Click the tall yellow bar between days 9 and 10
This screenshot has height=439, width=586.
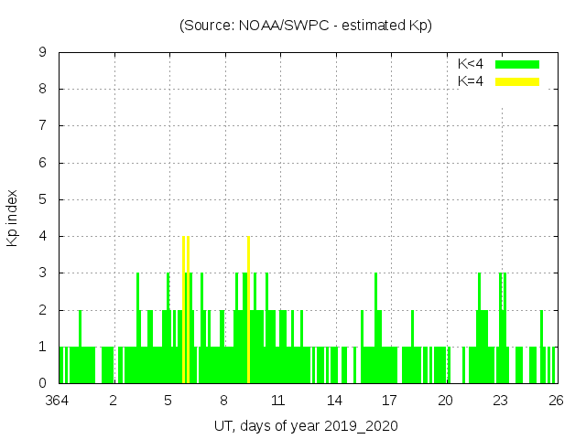(x=248, y=309)
